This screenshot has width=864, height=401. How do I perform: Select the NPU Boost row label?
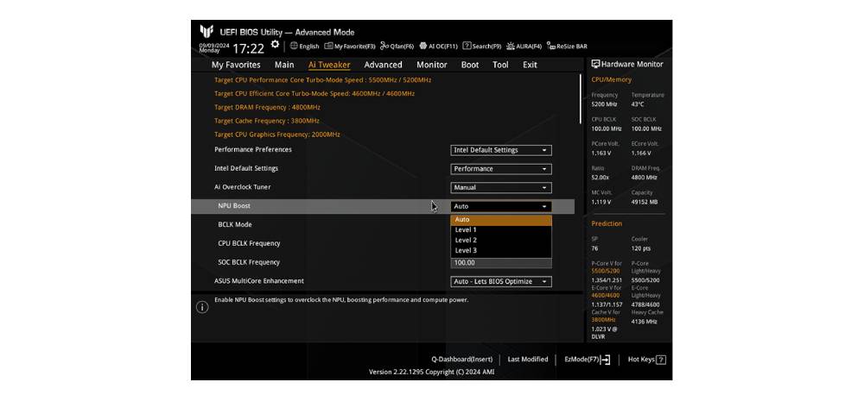coord(234,206)
